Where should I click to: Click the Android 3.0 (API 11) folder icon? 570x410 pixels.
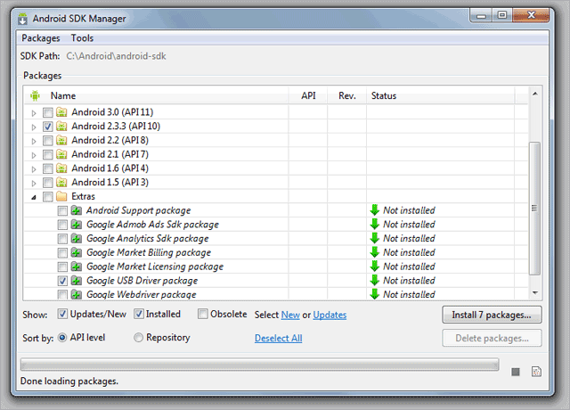click(x=61, y=112)
